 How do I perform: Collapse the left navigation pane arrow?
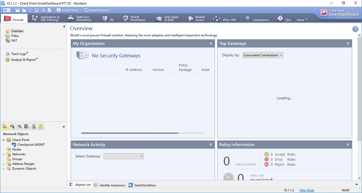pos(64,27)
